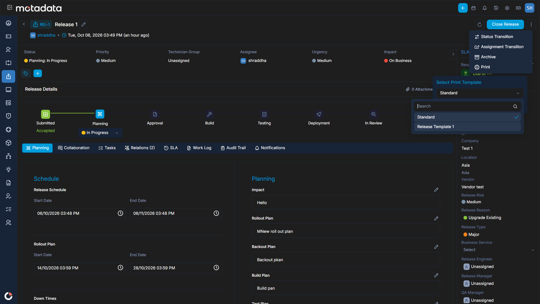Open notifications bell in top bar
540x304 pixels.
(x=485, y=8)
